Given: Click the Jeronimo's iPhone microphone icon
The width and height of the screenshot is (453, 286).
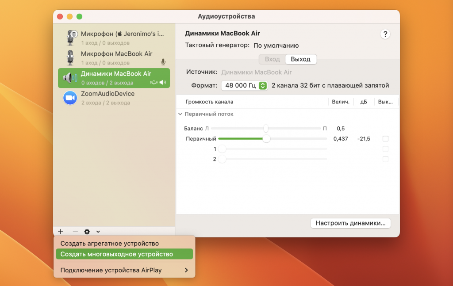Looking at the screenshot, I should pyautogui.click(x=70, y=38).
